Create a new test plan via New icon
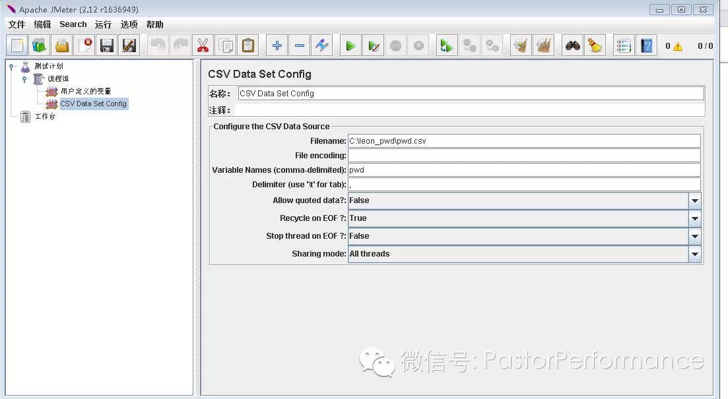 17,46
